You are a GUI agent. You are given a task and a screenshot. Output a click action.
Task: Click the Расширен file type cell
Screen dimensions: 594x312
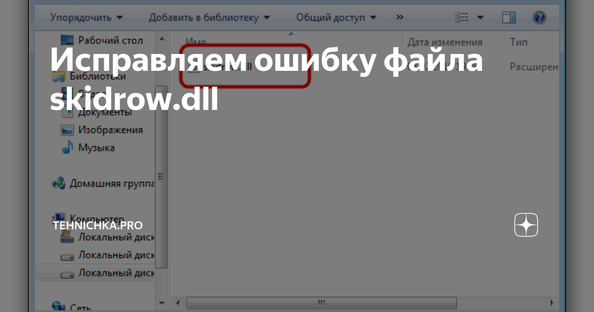[x=534, y=66]
